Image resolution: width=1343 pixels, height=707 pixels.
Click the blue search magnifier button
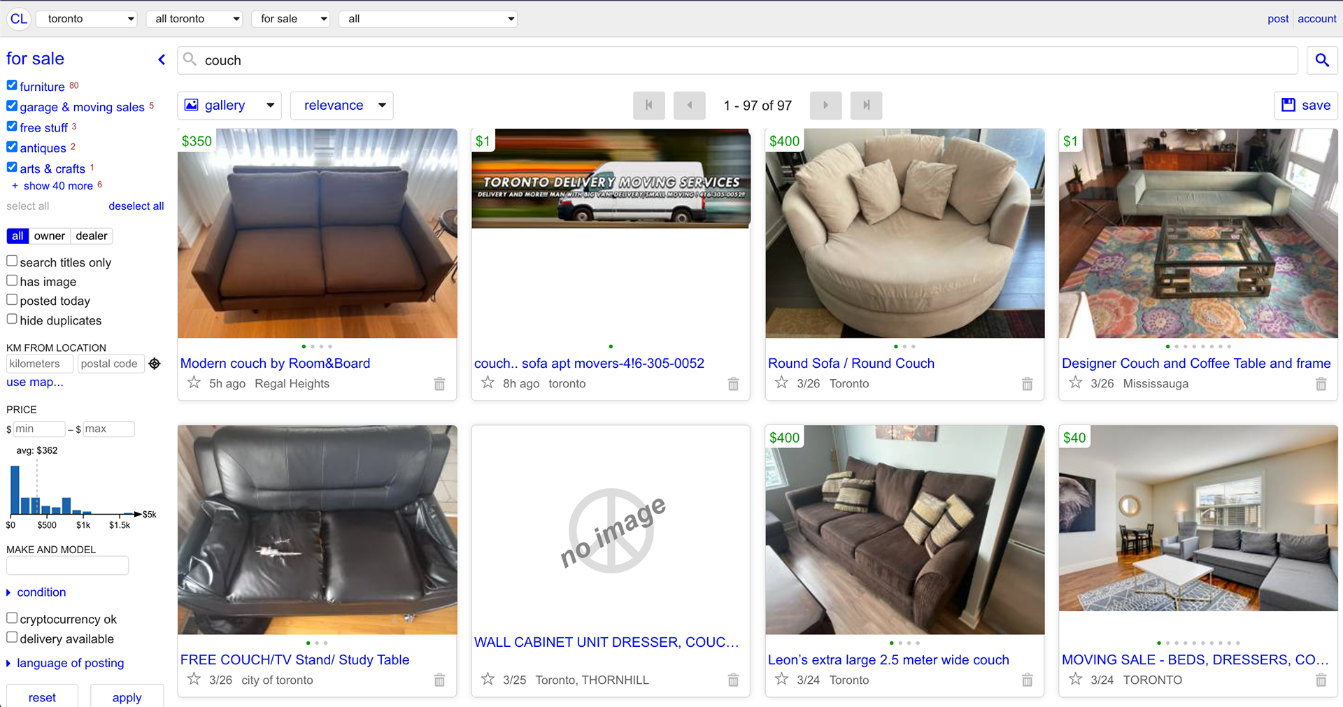click(1322, 60)
